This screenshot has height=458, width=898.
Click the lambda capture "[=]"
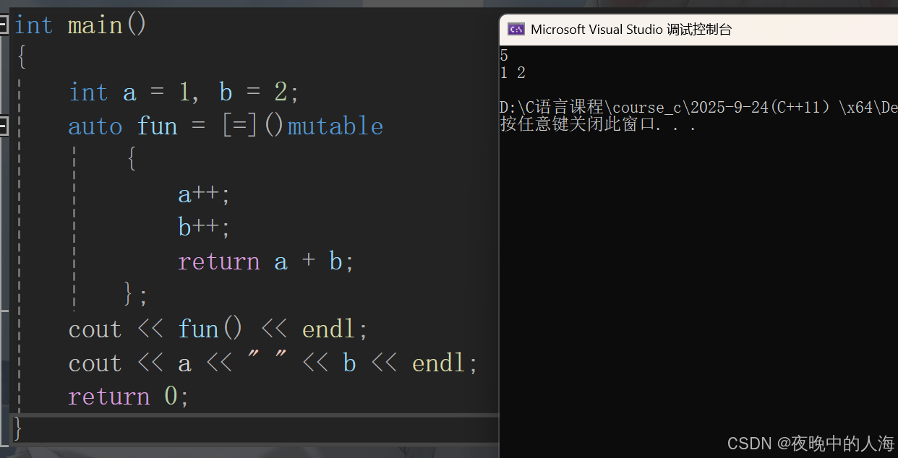point(239,126)
